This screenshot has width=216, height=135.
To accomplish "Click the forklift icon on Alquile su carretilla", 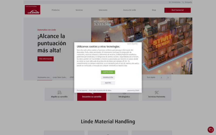I will tap(59, 93).
